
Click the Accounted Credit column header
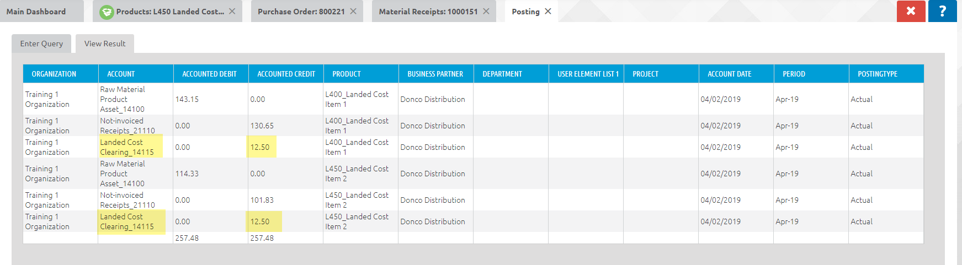[x=286, y=74]
